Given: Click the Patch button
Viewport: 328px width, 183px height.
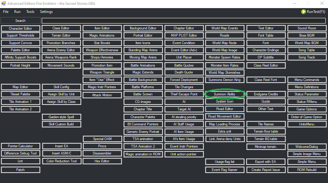Looking at the screenshot, I should click(20, 170).
